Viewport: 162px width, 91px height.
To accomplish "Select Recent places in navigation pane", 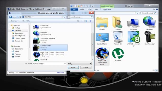I will [20, 36].
